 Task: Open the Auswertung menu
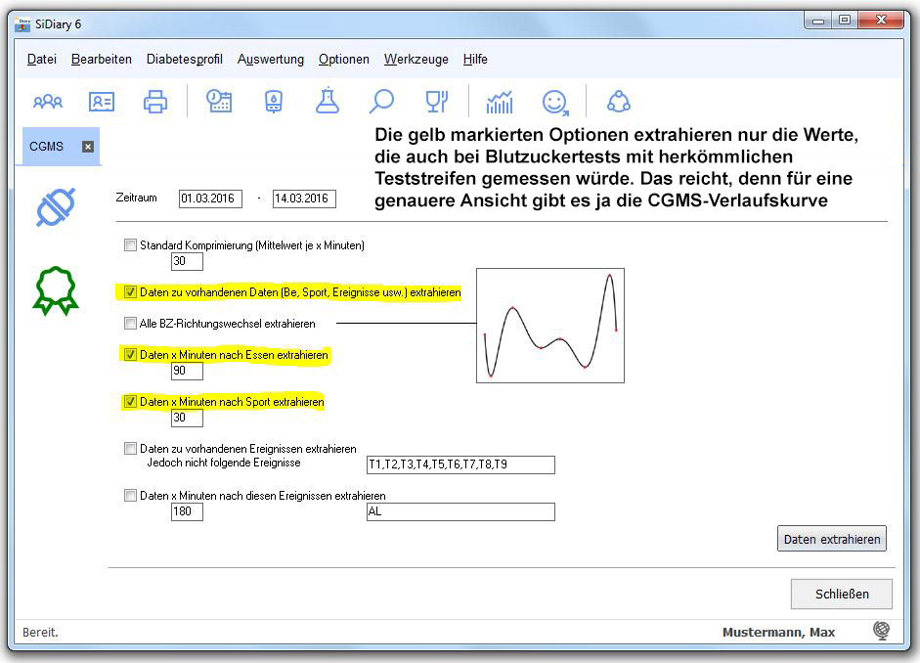point(270,60)
